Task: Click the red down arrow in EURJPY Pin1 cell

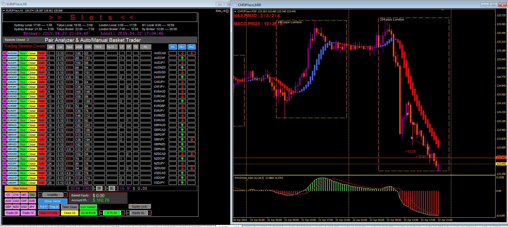Action: [x=182, y=111]
